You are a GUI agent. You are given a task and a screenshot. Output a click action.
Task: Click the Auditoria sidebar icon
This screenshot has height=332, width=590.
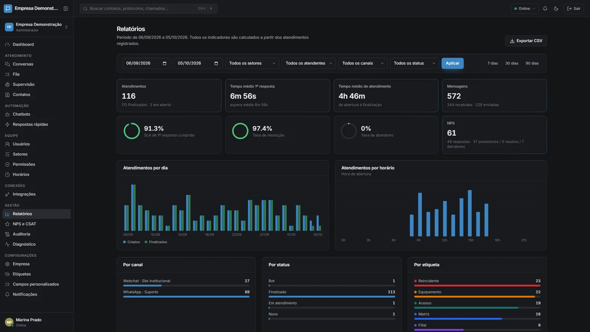[x=7, y=234]
